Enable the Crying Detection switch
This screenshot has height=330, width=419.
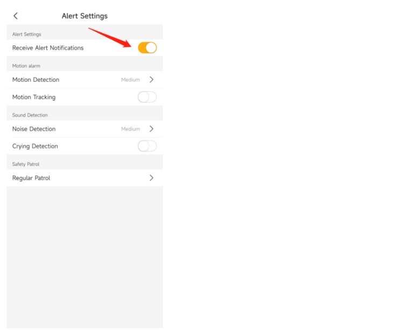pyautogui.click(x=147, y=146)
